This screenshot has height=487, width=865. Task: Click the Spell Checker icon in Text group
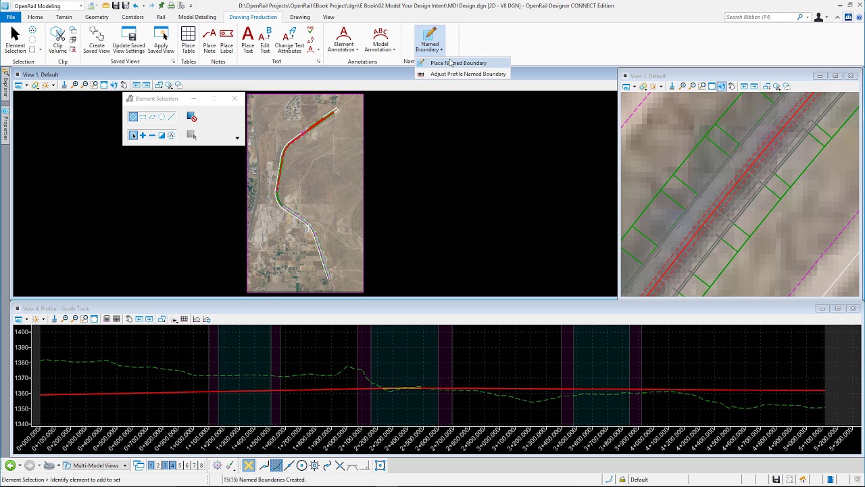310,30
